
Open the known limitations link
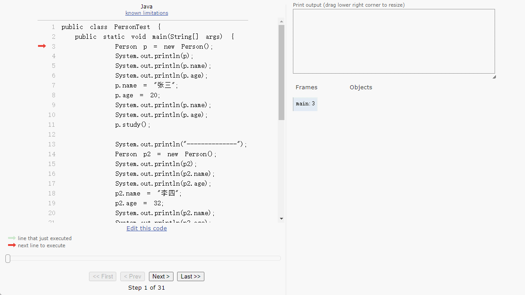147,13
